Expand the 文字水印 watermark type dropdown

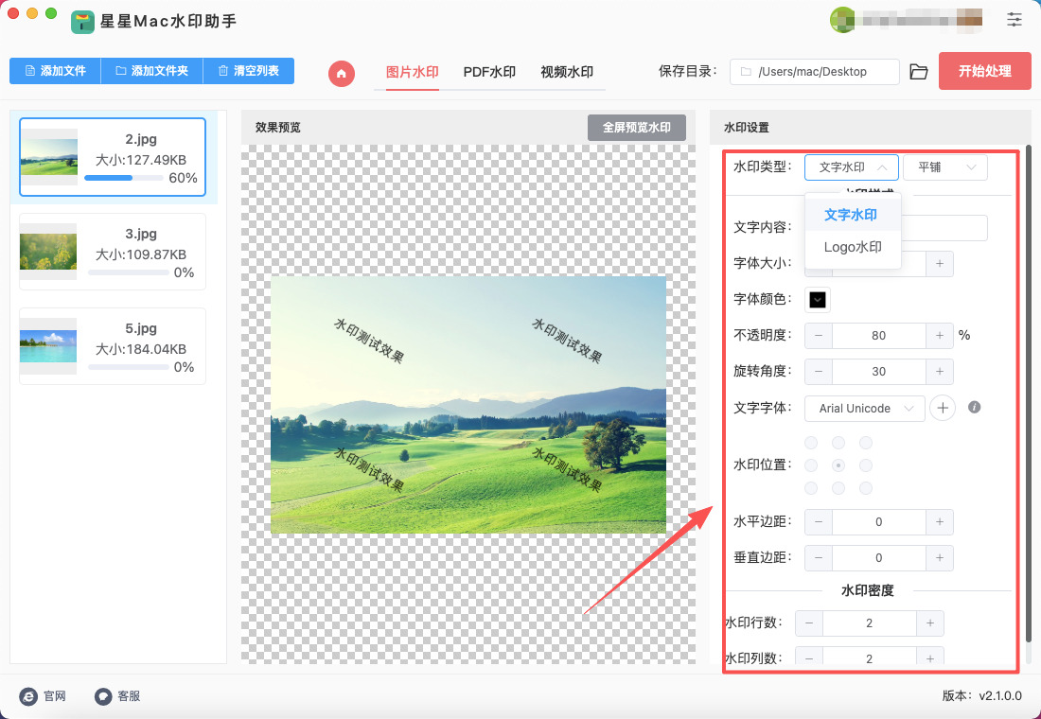tap(851, 167)
